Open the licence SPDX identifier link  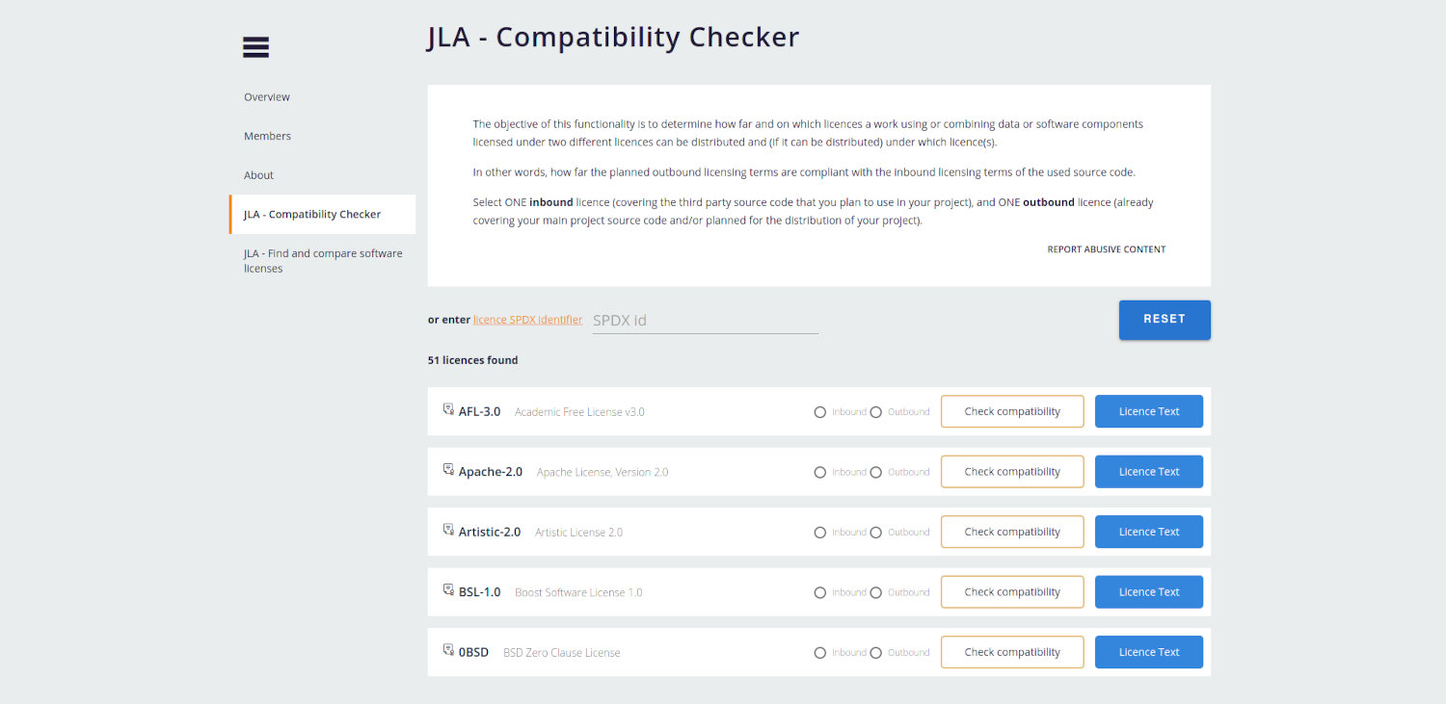527,319
